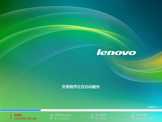Image resolution: width=162 pixels, height=122 pixels.
Task: Select the 完成安装 step title
Action: point(141,115)
